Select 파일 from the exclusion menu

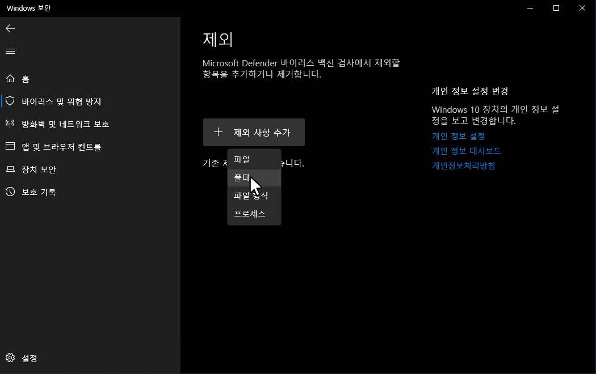[x=242, y=160]
